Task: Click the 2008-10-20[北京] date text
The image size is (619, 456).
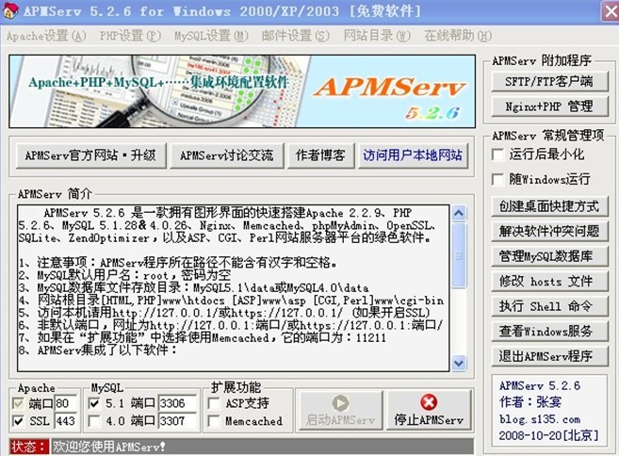Action: click(x=548, y=435)
